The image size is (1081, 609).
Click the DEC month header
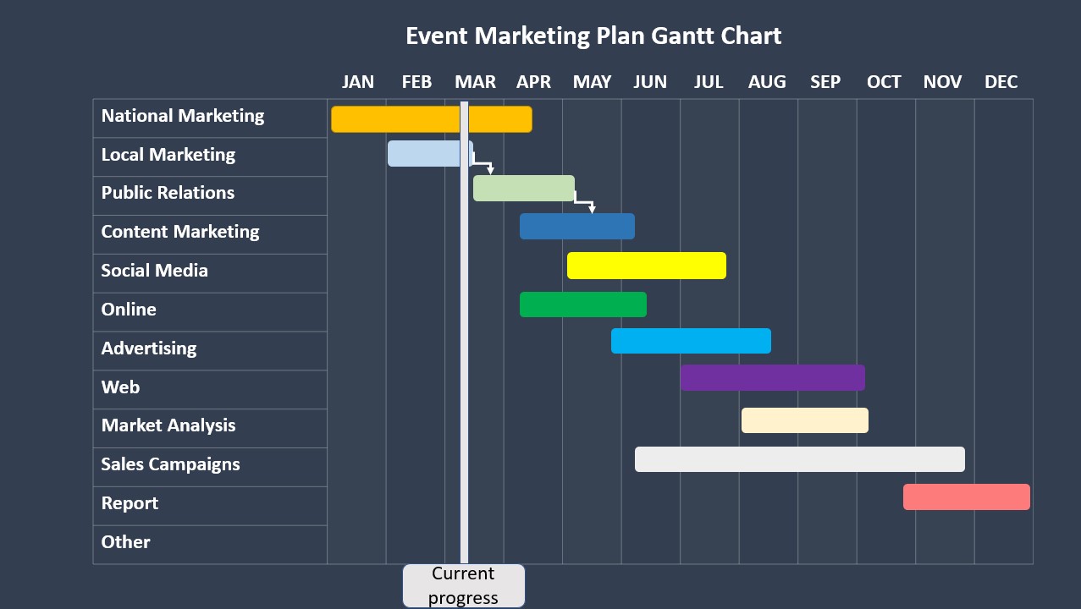coord(1001,82)
